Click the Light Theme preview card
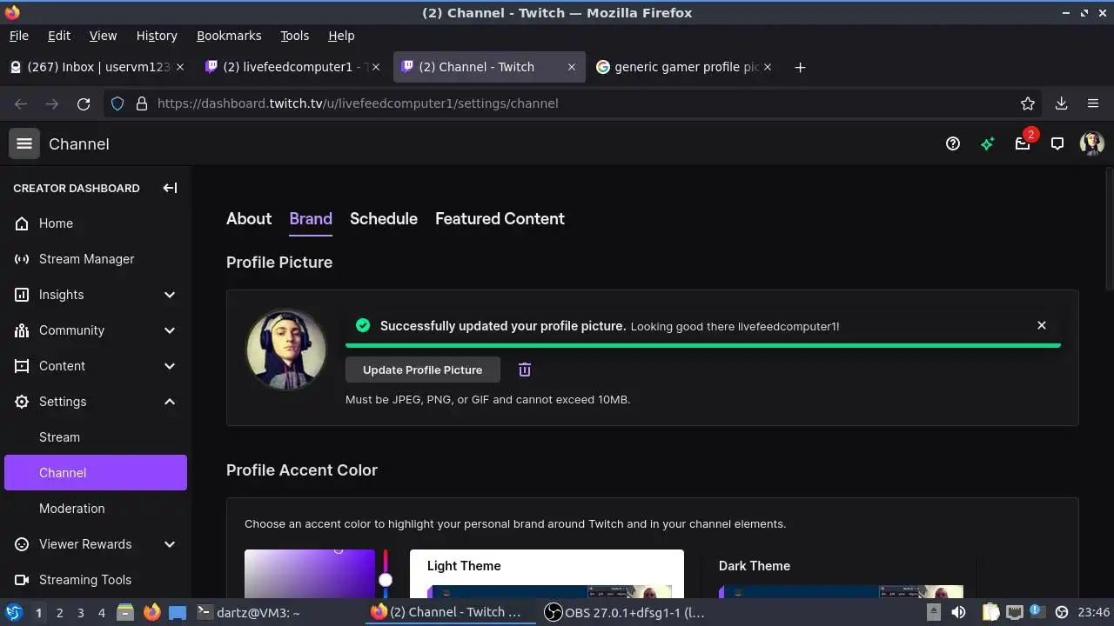The width and height of the screenshot is (1114, 626). 547,574
